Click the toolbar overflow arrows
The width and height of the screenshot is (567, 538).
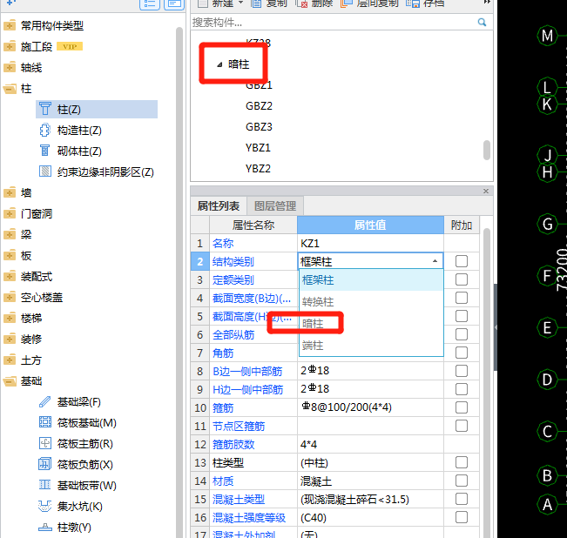(487, 2)
